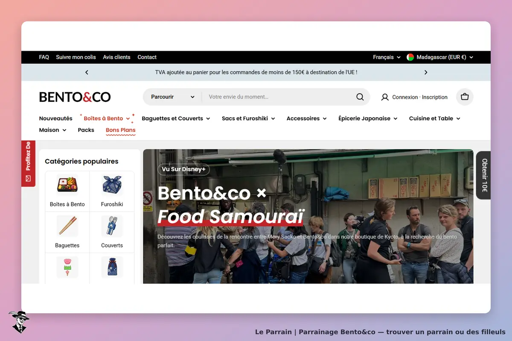This screenshot has height=341, width=512.
Task: Click Connexion · Inscription link
Action: (x=420, y=97)
